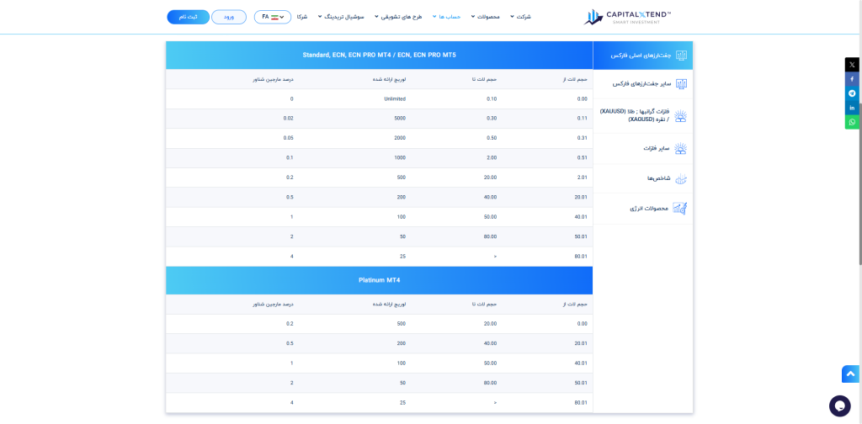Click the scroll-to-top arrow button
Viewport: 862px width, 424px height.
coord(850,374)
